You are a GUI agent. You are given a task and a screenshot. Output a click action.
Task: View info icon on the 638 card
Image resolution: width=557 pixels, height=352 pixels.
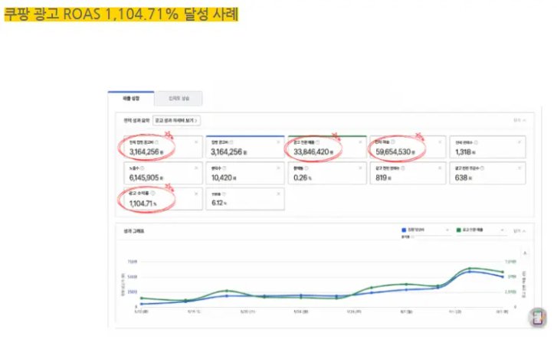tap(482, 168)
